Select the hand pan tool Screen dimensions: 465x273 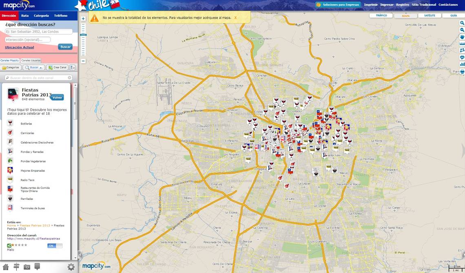point(462,37)
